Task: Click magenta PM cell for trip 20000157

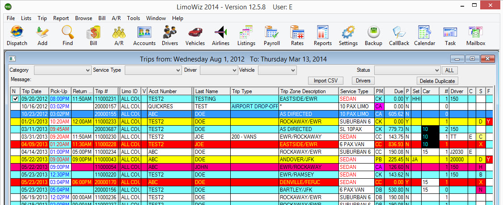Action: point(379,107)
